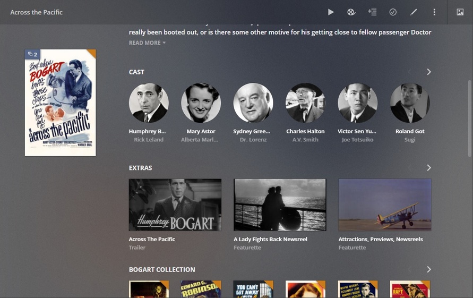
Task: Click the A.V. Smith role text
Action: pyautogui.click(x=305, y=140)
